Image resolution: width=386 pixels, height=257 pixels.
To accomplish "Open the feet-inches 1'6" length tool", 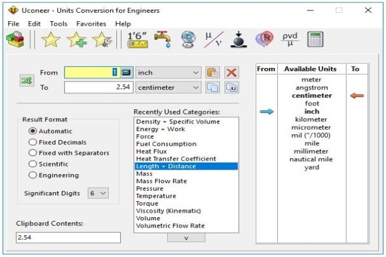I will (x=138, y=39).
